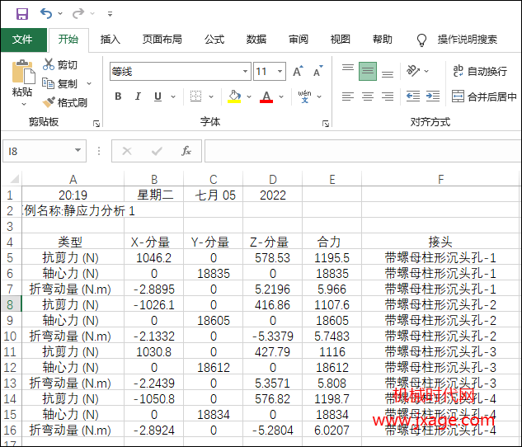Open Customize Quick Access Toolbar dropdown

click(x=110, y=14)
